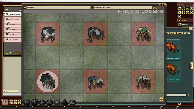
Task: Select the map pin tool
Action: click(x=154, y=12)
